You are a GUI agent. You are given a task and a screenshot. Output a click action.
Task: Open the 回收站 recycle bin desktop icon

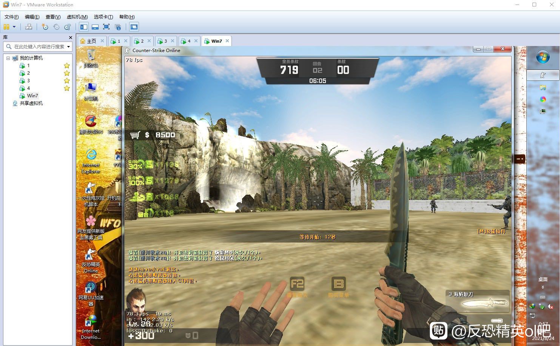(91, 58)
